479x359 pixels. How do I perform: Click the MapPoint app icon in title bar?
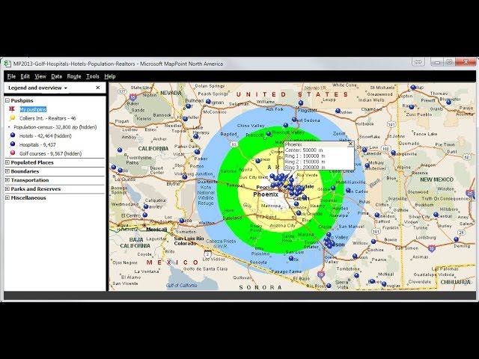[x=7, y=64]
